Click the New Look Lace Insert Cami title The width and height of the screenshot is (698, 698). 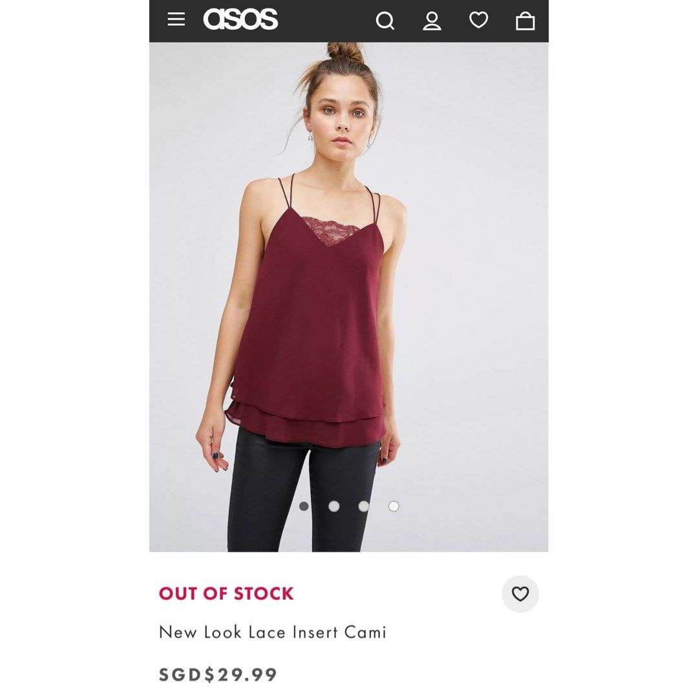(273, 632)
